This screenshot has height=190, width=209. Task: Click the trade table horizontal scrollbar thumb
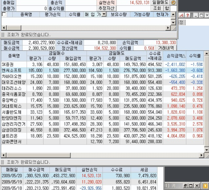tap(38, 155)
